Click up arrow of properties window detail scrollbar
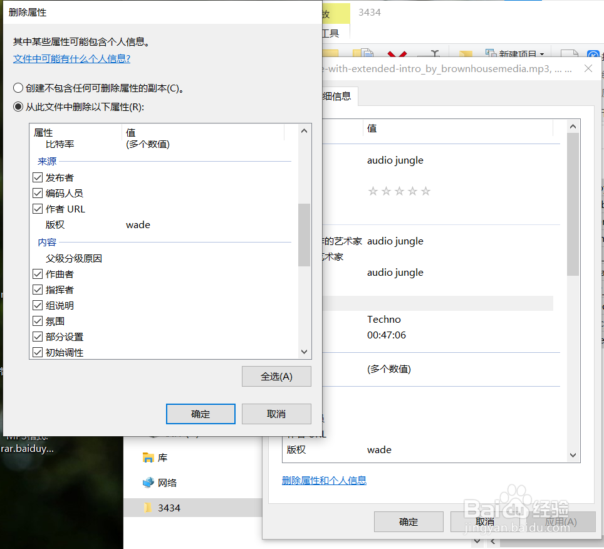Screen dimensions: 604x549 (x=573, y=127)
